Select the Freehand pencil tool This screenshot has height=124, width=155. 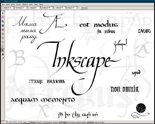point(3,42)
